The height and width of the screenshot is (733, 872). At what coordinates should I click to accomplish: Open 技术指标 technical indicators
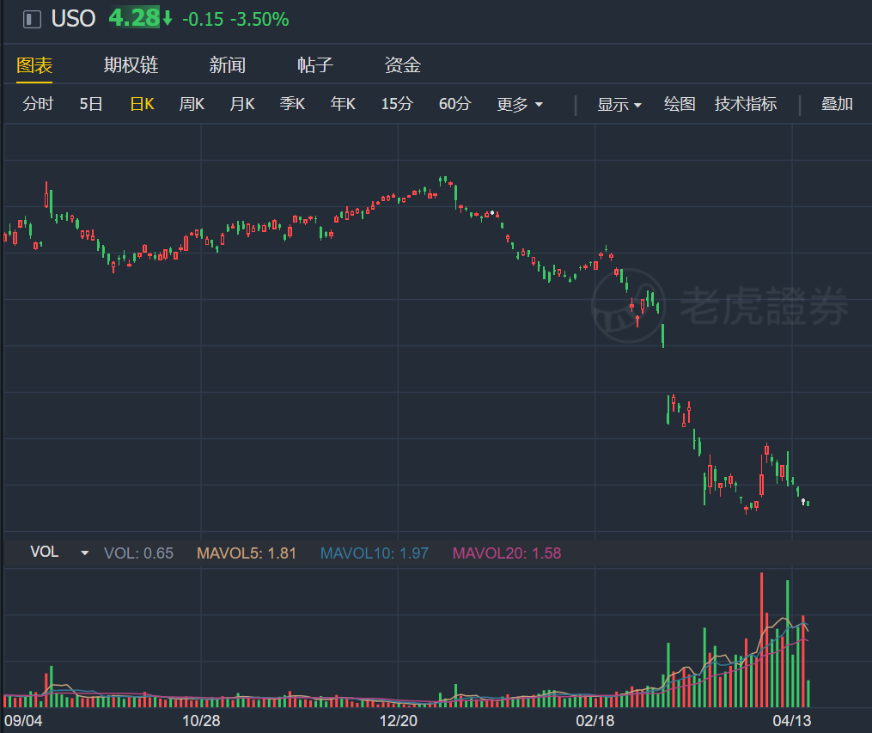(746, 104)
